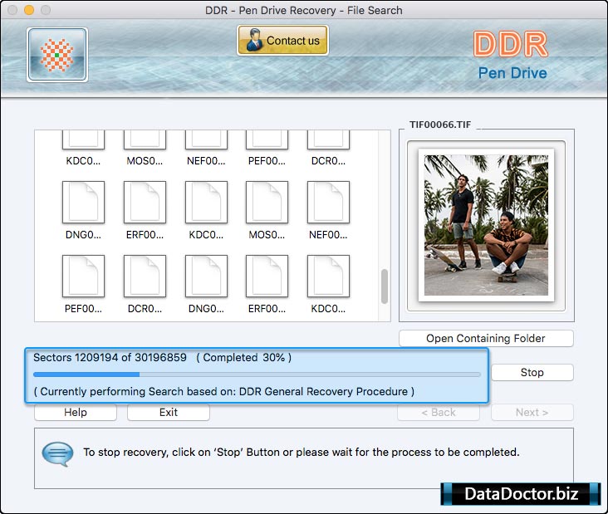
Task: Click the blue speech bubble hint icon
Action: (58, 453)
